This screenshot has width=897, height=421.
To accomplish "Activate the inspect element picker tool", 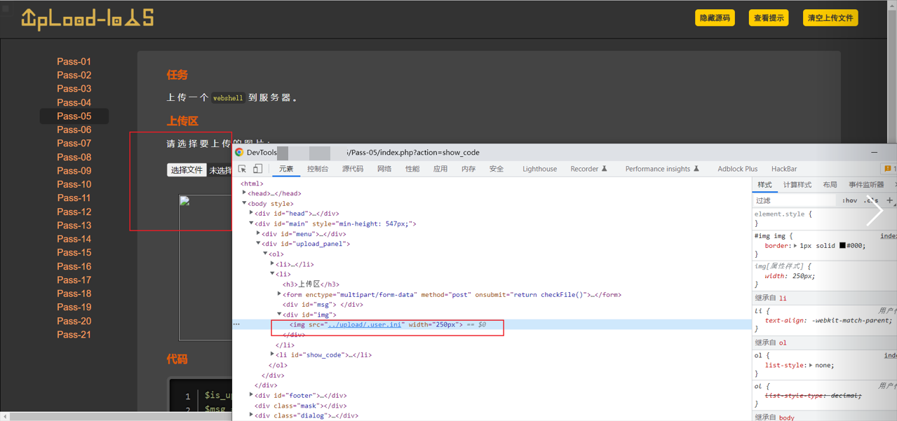I will coord(242,169).
